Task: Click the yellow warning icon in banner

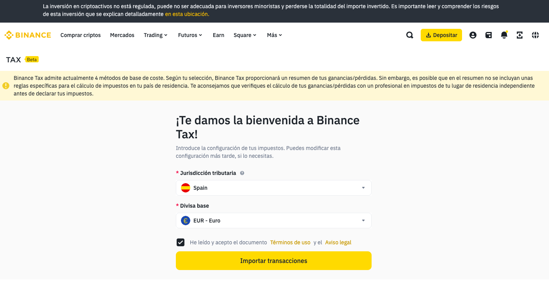Action: coord(6,86)
